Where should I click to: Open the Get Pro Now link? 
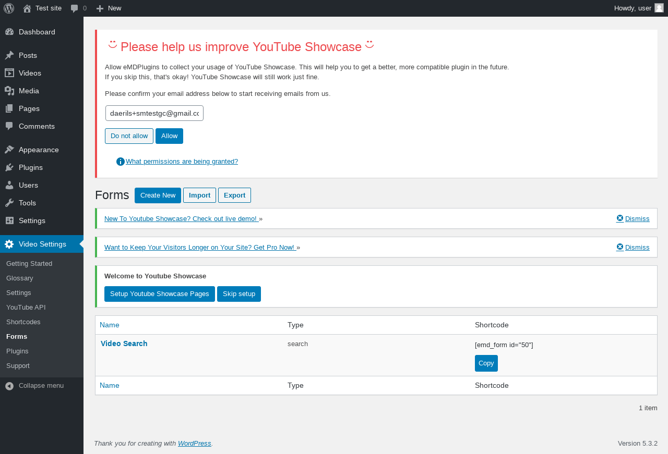[x=200, y=248]
